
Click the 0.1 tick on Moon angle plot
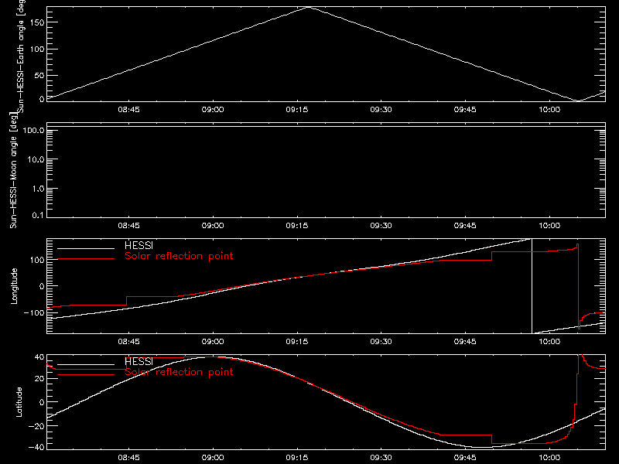coord(38,215)
